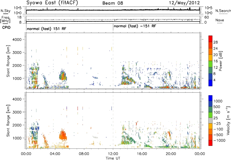Select the "Beam 08" header text
The image size is (231, 160).
tap(113, 3)
